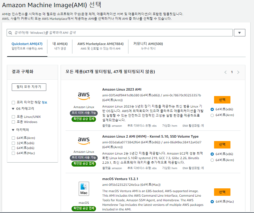The height and width of the screenshot is (213, 254).
Task: Enable 프리 티어만 해당 checkbox
Action: coord(14,102)
